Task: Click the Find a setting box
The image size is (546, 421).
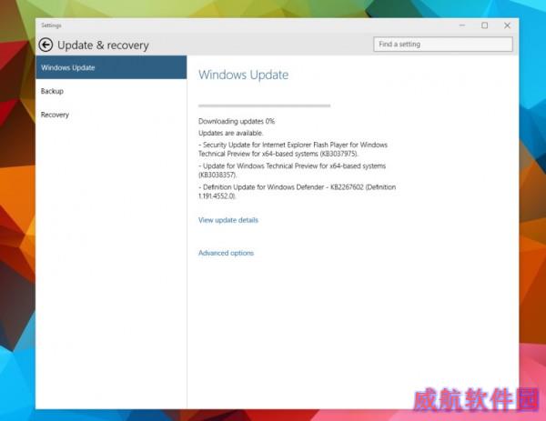Action: coord(443,45)
